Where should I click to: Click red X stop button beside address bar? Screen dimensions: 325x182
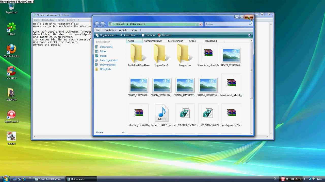click(x=201, y=24)
